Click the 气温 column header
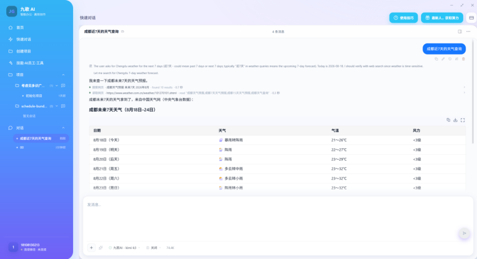Screen dimensions: 477x259 [x=335, y=131]
